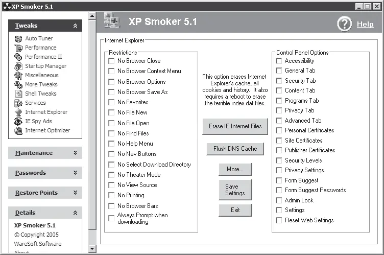The image size is (384, 255).
Task: Collapse the Tweaks panel
Action: tap(75, 26)
